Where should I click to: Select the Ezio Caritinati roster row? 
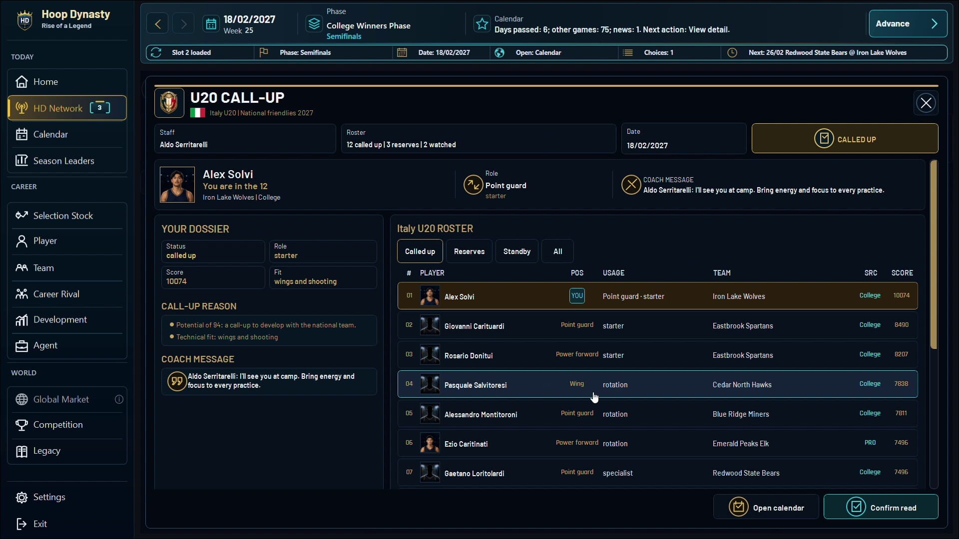[657, 443]
